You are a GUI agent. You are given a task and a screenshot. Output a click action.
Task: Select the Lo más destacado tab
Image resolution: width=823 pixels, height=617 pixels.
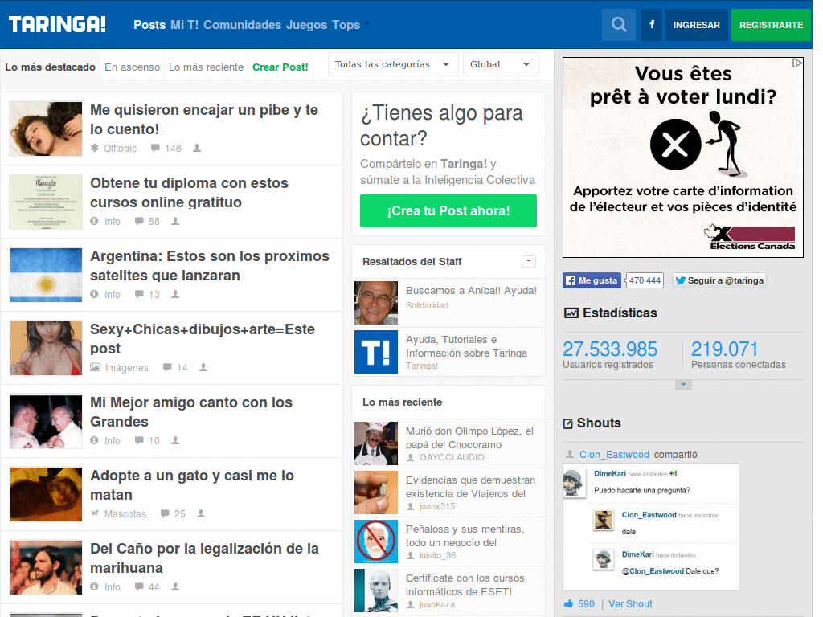pos(50,67)
